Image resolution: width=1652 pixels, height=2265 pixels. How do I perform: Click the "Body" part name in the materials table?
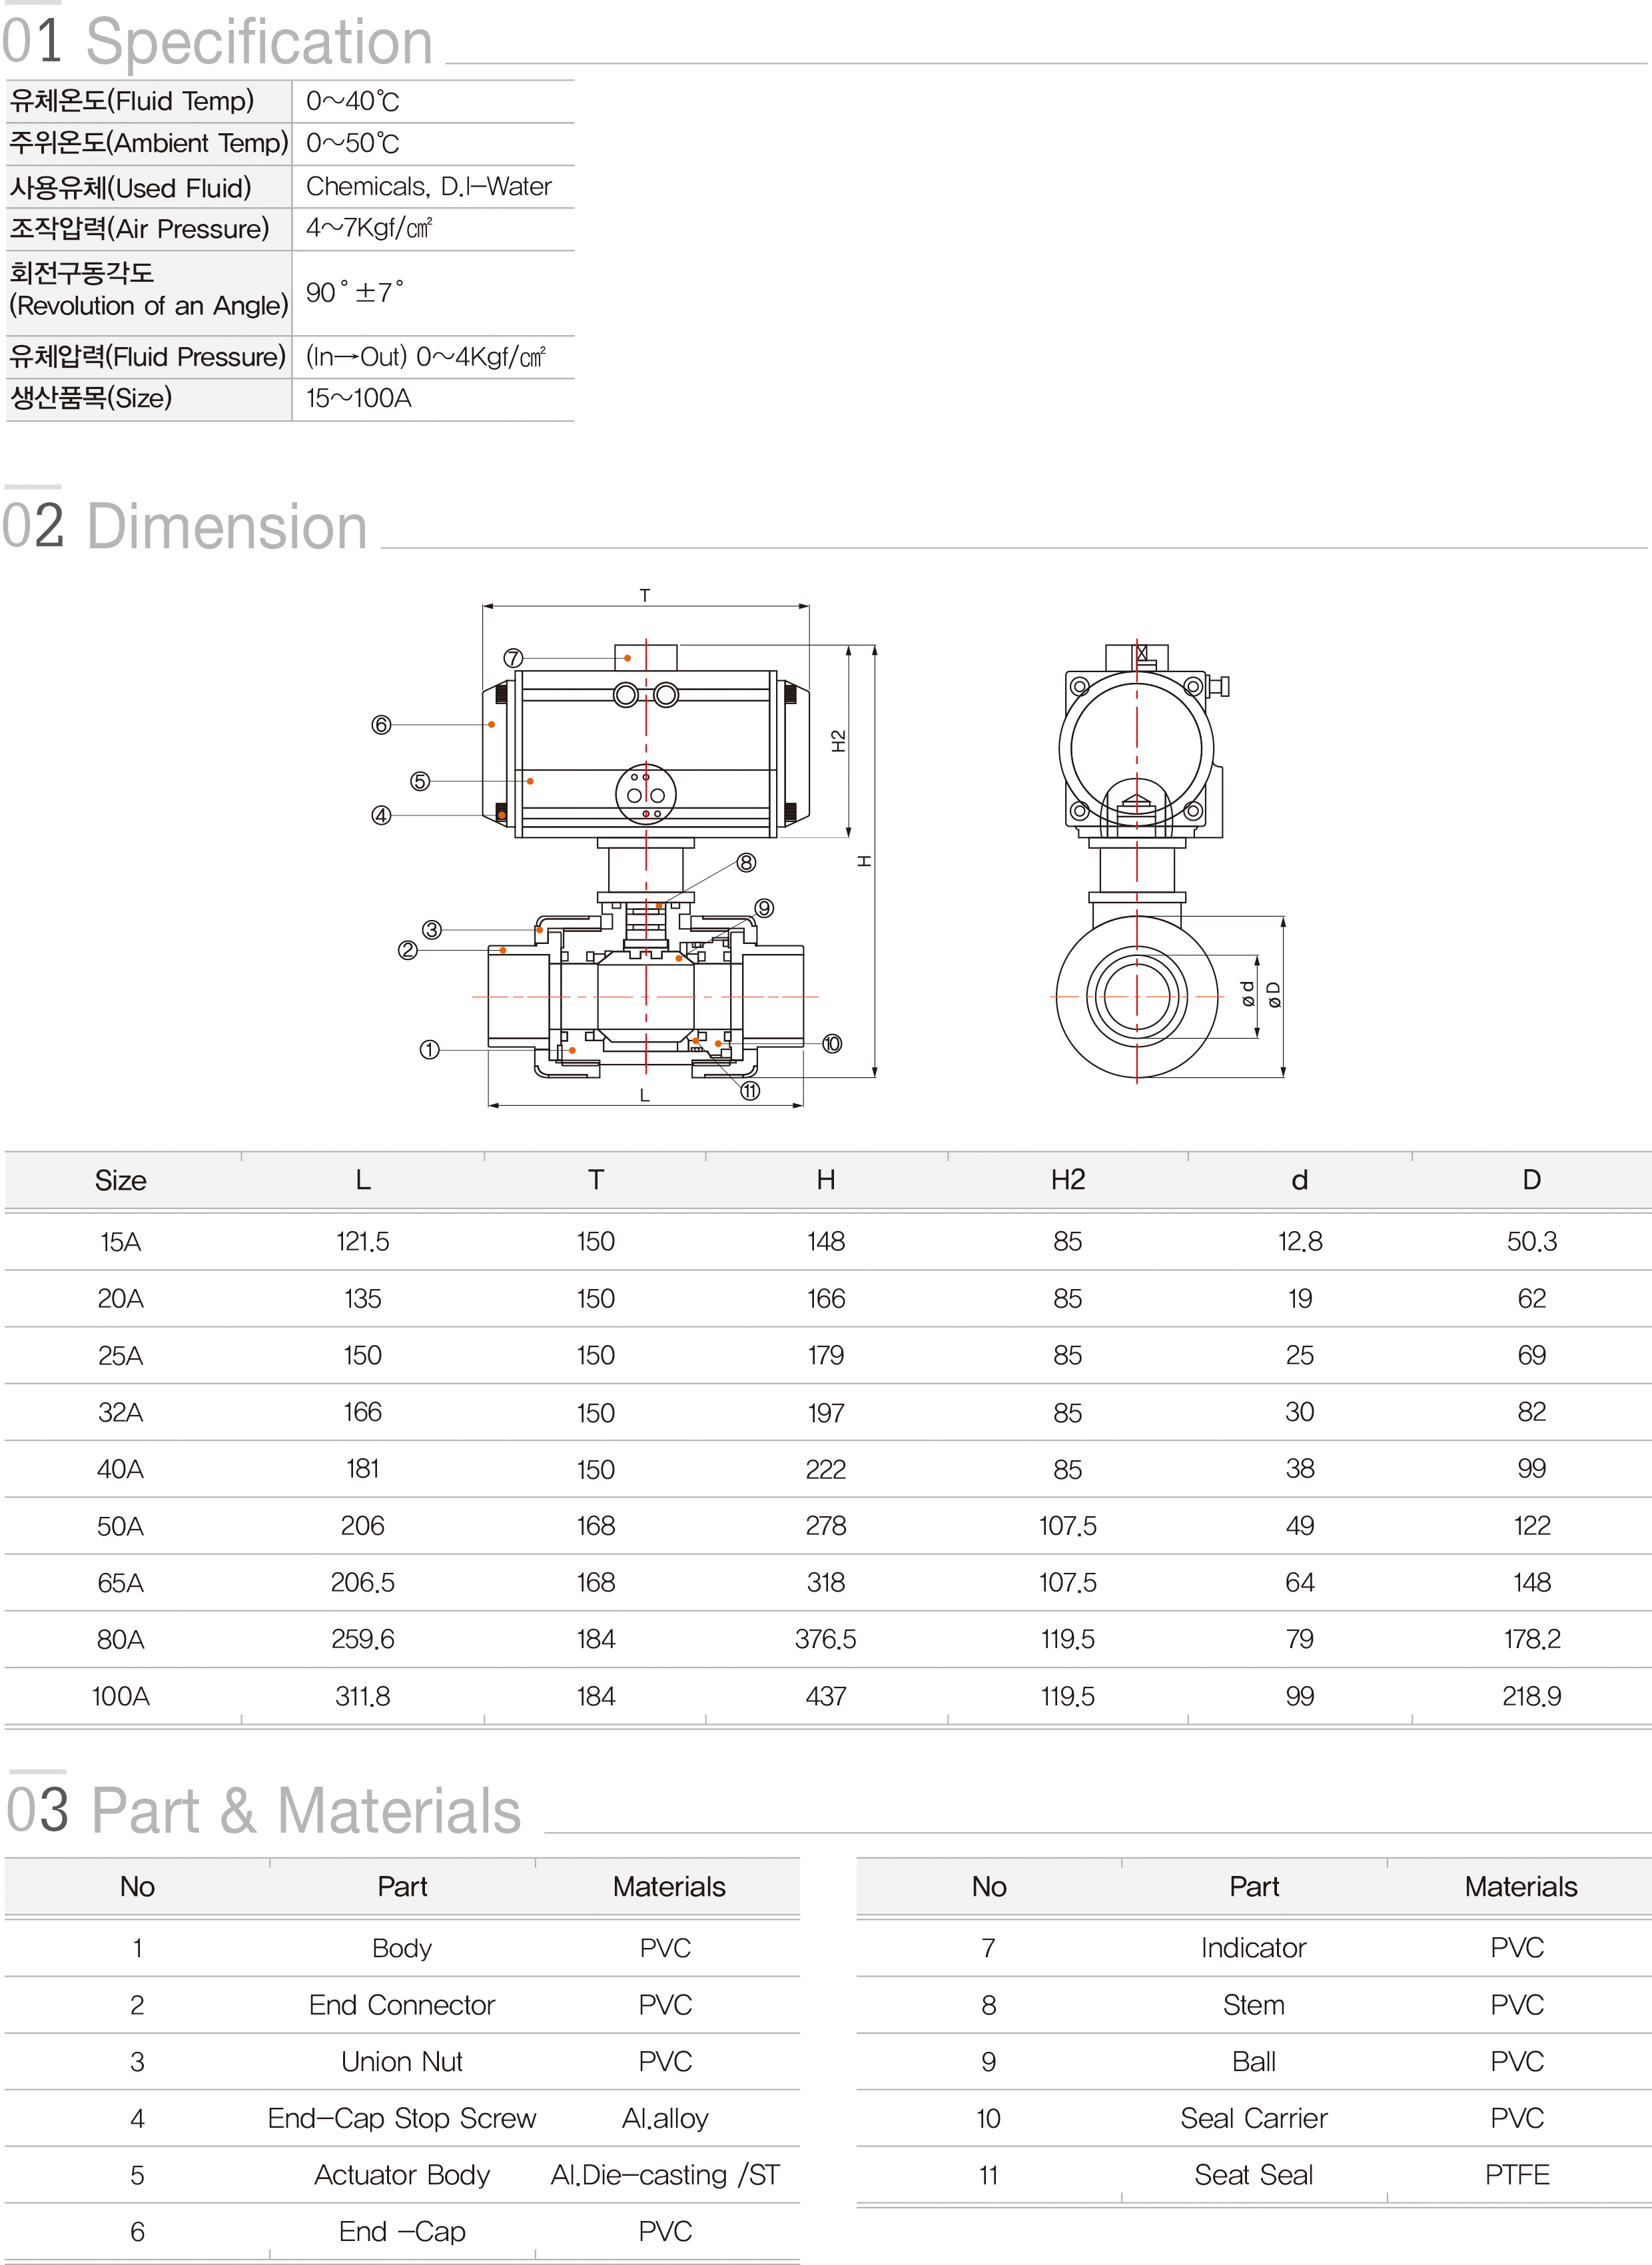pos(402,1948)
